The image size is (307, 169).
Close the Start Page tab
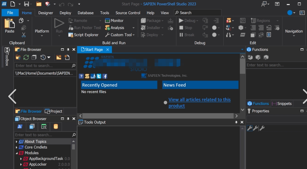click(x=107, y=50)
